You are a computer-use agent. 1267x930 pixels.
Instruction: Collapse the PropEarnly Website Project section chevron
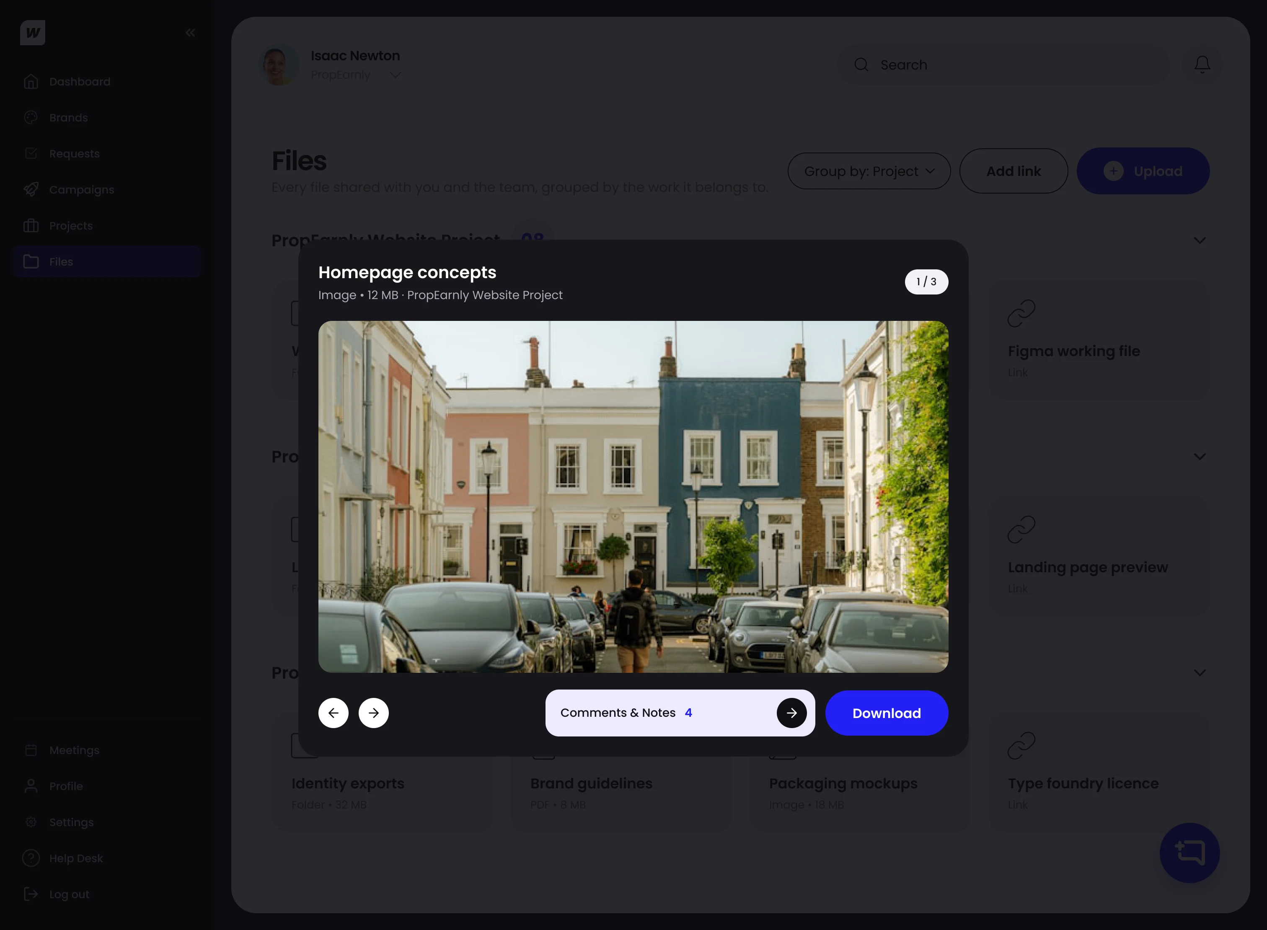point(1200,240)
